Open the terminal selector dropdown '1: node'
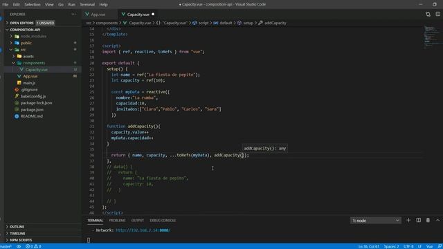 point(375,221)
